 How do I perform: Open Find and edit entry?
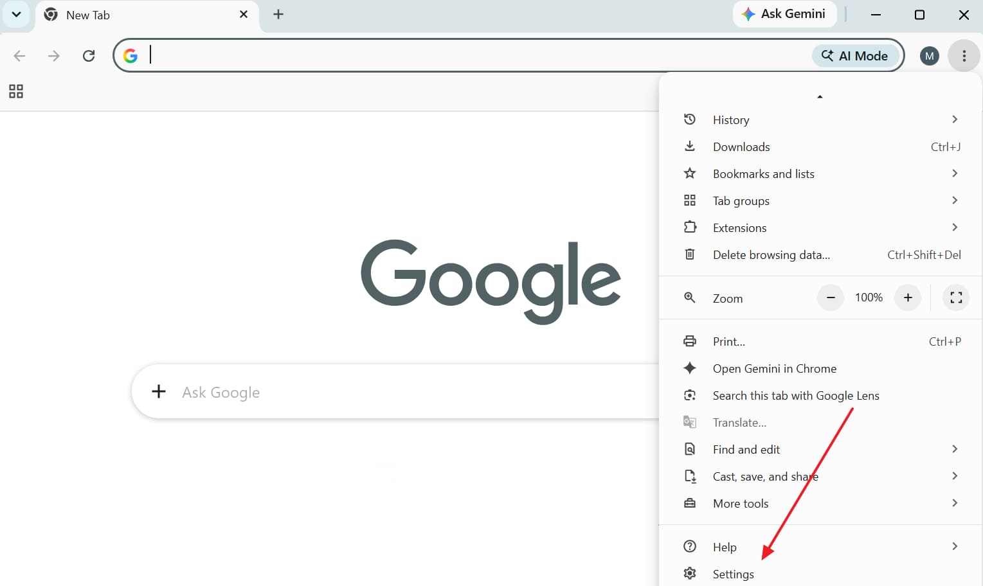click(821, 449)
